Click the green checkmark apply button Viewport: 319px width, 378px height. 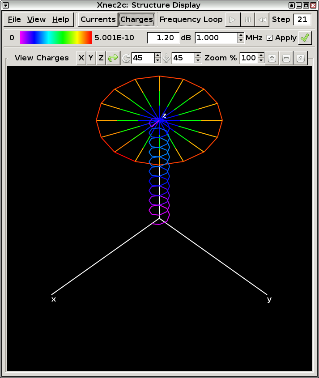pyautogui.click(x=305, y=38)
